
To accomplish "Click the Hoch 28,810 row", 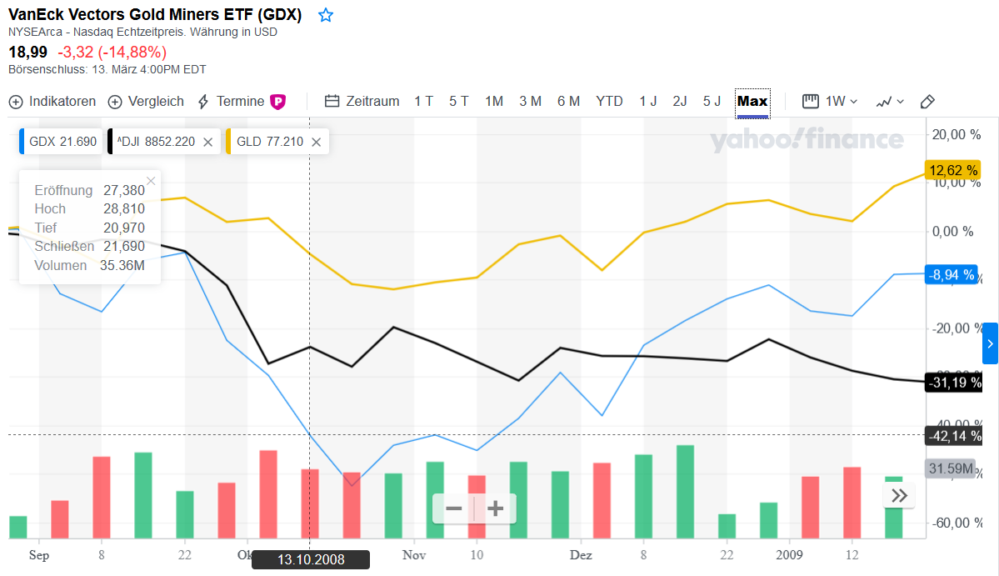I will pyautogui.click(x=89, y=209).
